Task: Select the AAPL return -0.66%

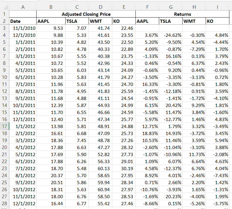Action: point(147,70)
